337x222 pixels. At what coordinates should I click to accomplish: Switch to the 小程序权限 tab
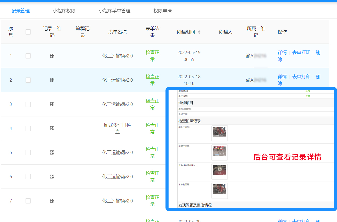[x=64, y=11]
